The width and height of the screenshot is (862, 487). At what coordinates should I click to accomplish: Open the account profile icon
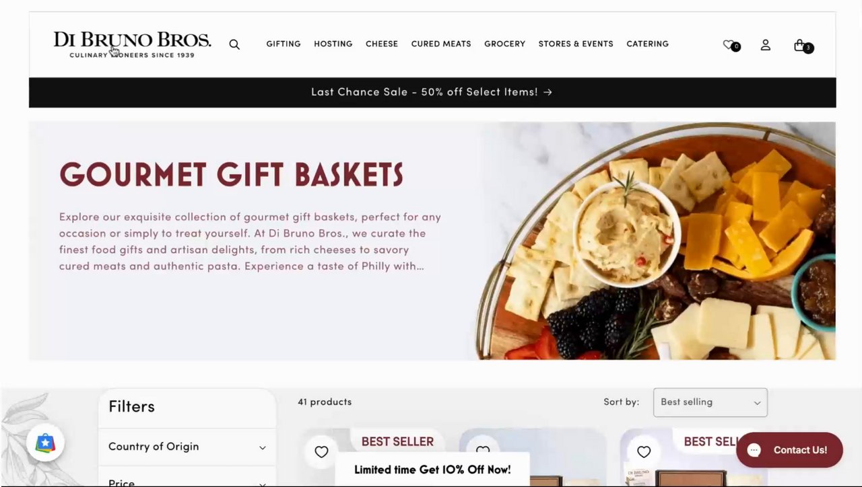click(x=766, y=45)
